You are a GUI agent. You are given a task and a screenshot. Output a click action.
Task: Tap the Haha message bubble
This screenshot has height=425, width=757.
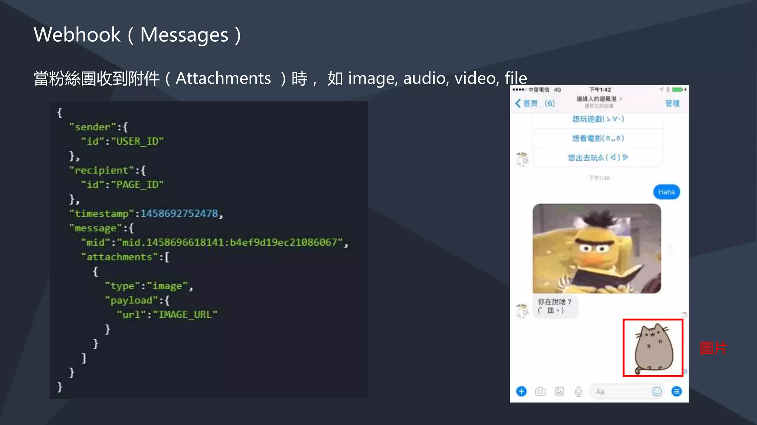pos(666,192)
